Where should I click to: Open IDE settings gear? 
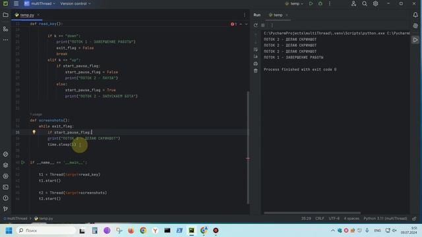pos(375,3)
